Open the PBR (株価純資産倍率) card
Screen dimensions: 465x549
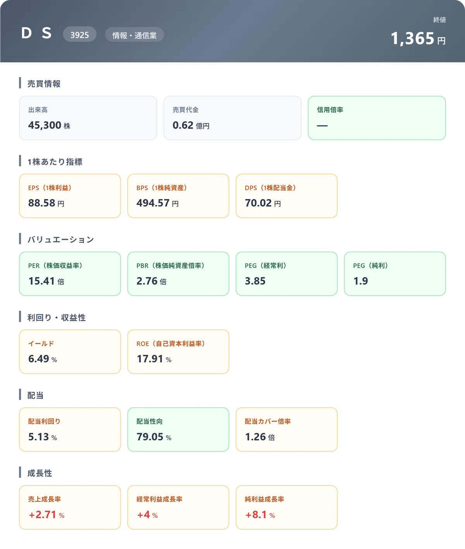(x=178, y=274)
